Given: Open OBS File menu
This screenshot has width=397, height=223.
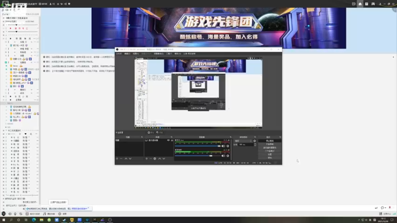Looking at the screenshot, I should click(119, 54).
